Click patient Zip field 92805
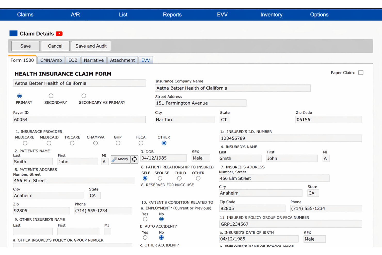 pos(41,211)
